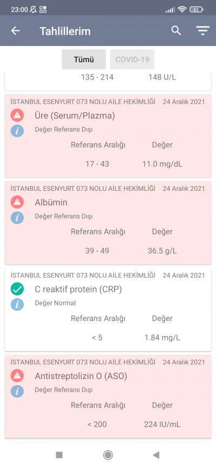Tap Android recent apps square button
Image resolution: width=216 pixels, height=468 pixels.
[59, 455]
